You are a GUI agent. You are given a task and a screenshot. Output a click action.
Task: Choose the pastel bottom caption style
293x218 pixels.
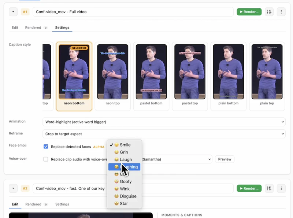(x=151, y=76)
